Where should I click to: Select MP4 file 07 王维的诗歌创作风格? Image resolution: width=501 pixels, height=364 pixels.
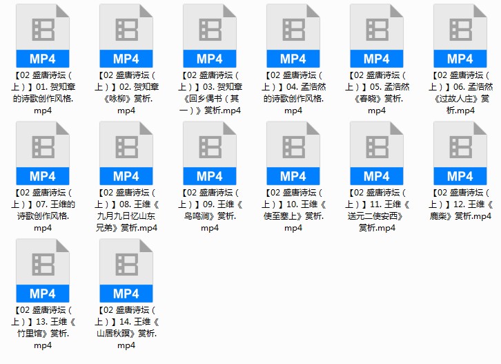(43, 153)
